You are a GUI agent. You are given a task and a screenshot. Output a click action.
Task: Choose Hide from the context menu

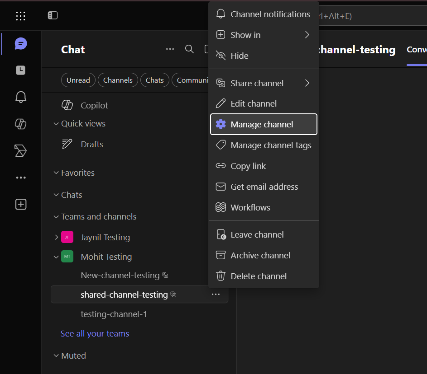pos(264,56)
